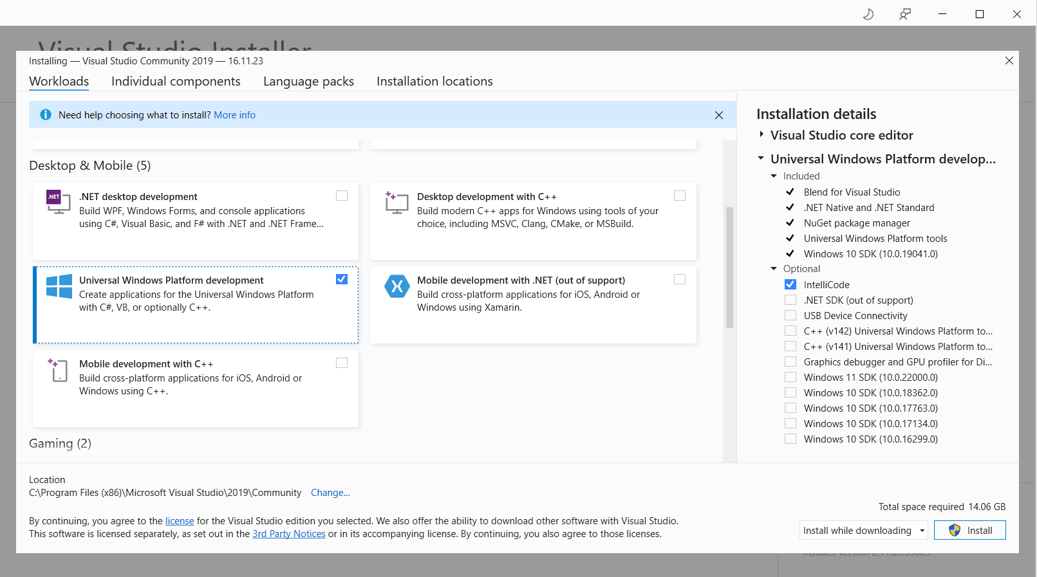
Task: Check Mobile development with .NET checkbox
Action: [680, 279]
